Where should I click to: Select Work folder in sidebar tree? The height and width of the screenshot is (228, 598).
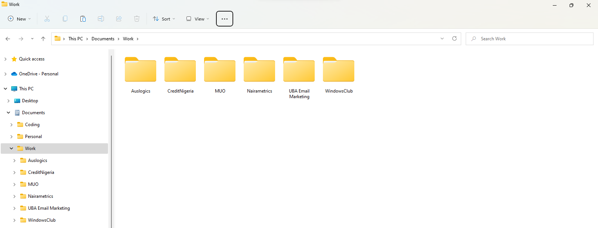point(30,149)
